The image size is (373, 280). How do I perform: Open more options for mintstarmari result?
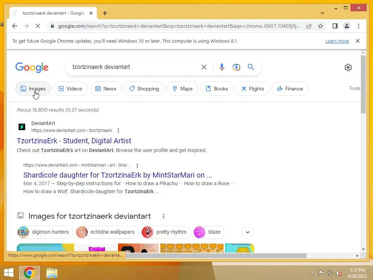137,166
